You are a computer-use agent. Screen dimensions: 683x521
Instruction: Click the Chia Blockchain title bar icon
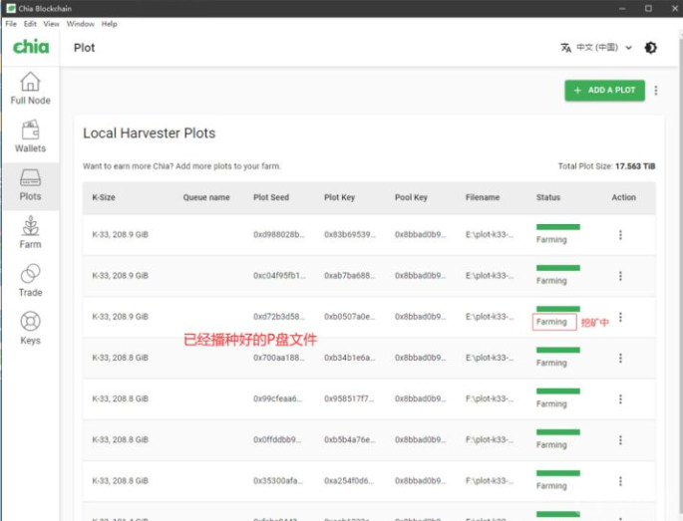pyautogui.click(x=11, y=8)
